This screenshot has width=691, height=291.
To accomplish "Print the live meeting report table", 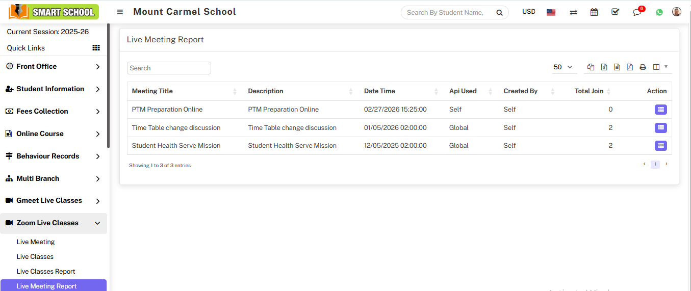I will [643, 67].
